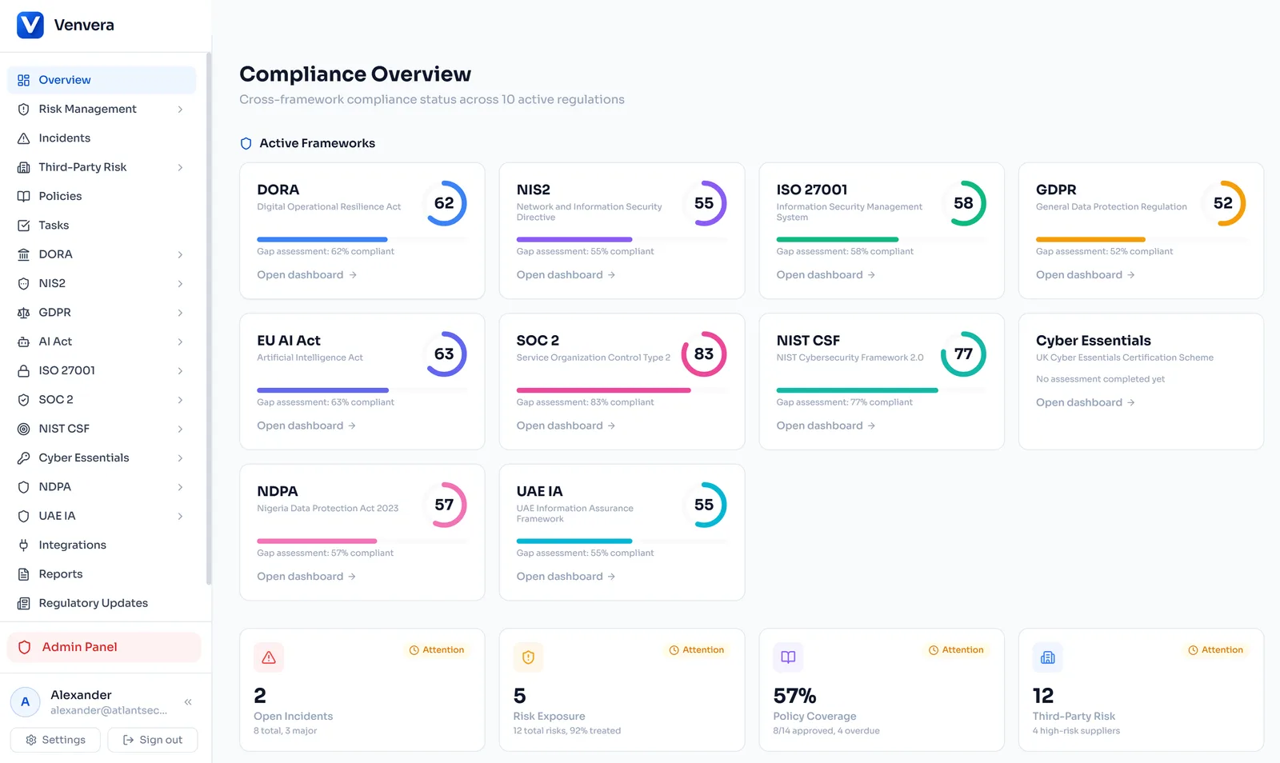The width and height of the screenshot is (1280, 763).
Task: Expand AI Act sidebar chevron
Action: pos(180,342)
